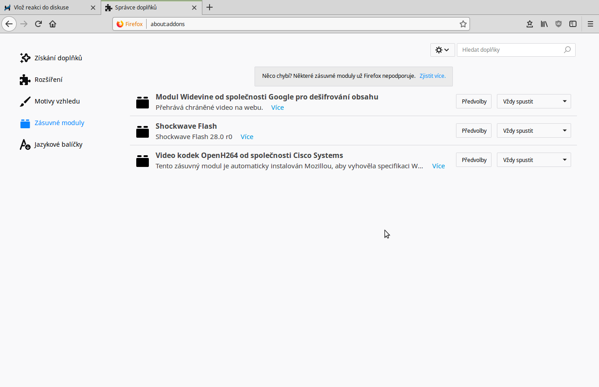
Task: Open the Firefox hamburger menu
Action: [x=590, y=24]
